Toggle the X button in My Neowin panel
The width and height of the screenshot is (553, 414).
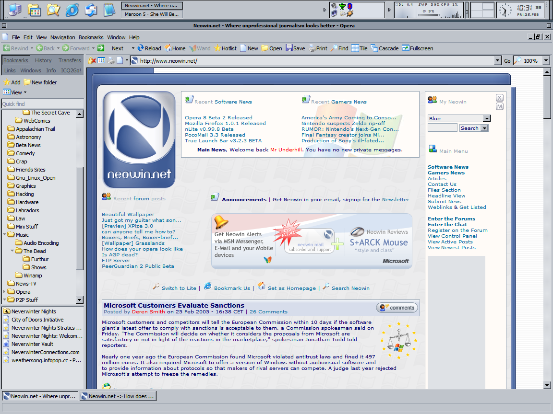click(500, 98)
